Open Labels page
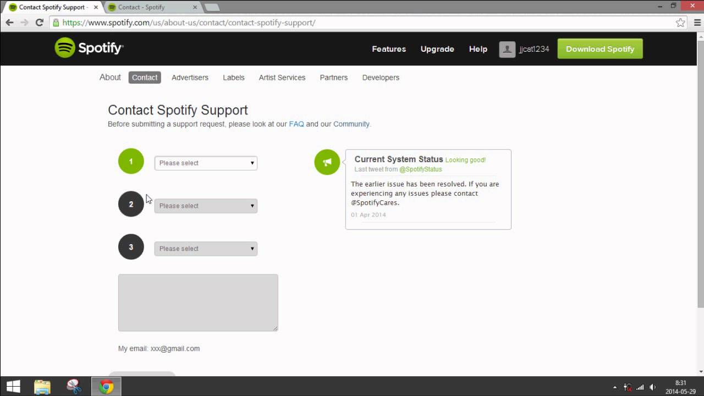Viewport: 704px width, 396px height. (x=234, y=78)
